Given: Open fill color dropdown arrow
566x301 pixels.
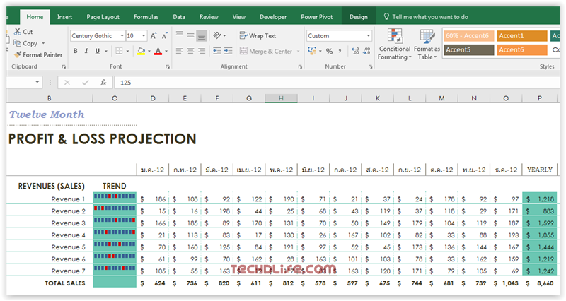Looking at the screenshot, I should pyautogui.click(x=149, y=51).
